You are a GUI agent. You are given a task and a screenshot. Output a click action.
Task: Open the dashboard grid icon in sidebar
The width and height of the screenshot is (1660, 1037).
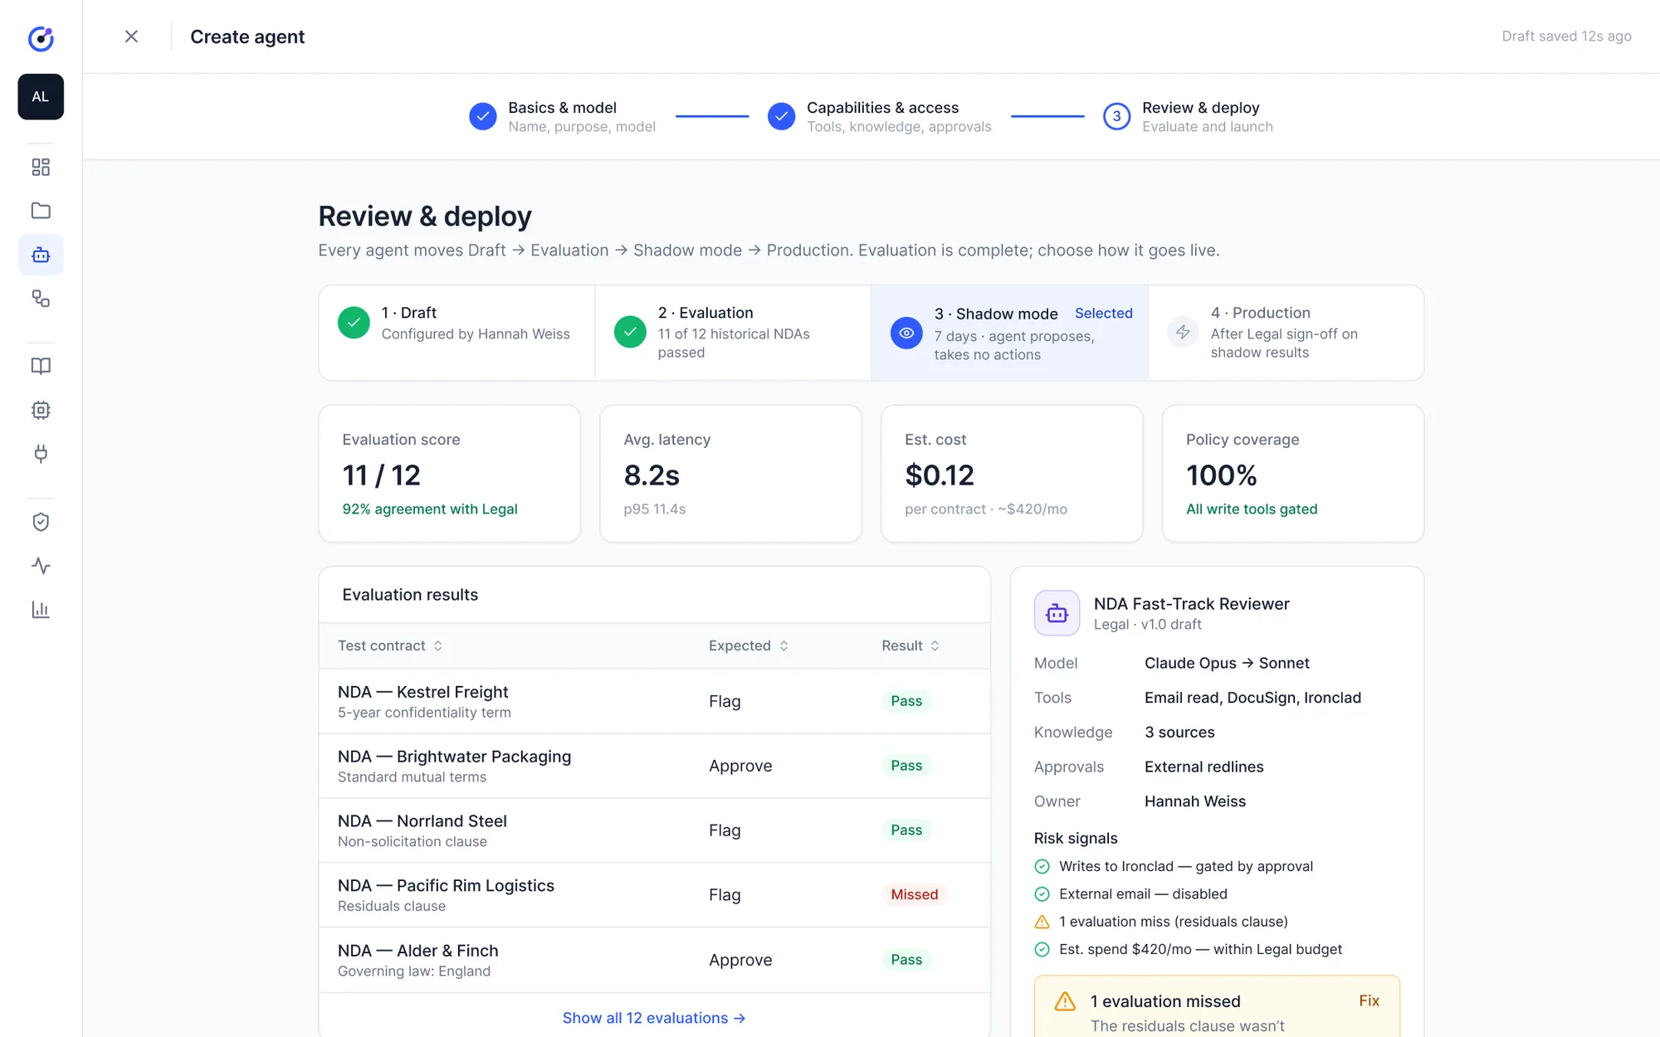tap(41, 167)
